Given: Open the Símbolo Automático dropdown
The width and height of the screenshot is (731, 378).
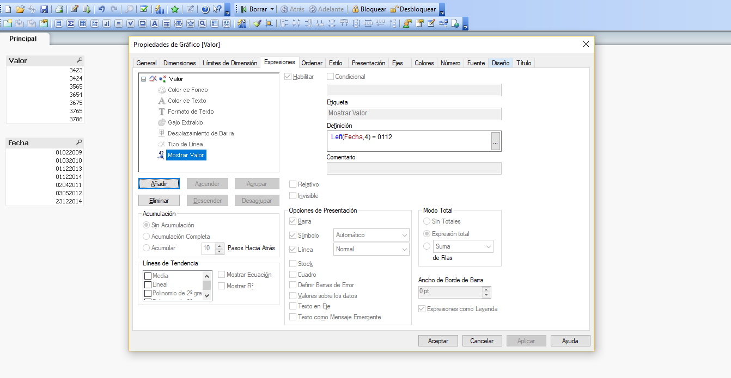Looking at the screenshot, I should 371,235.
